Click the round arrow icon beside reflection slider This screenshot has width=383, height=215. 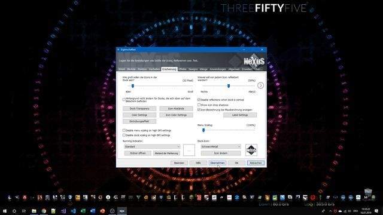pos(260,85)
